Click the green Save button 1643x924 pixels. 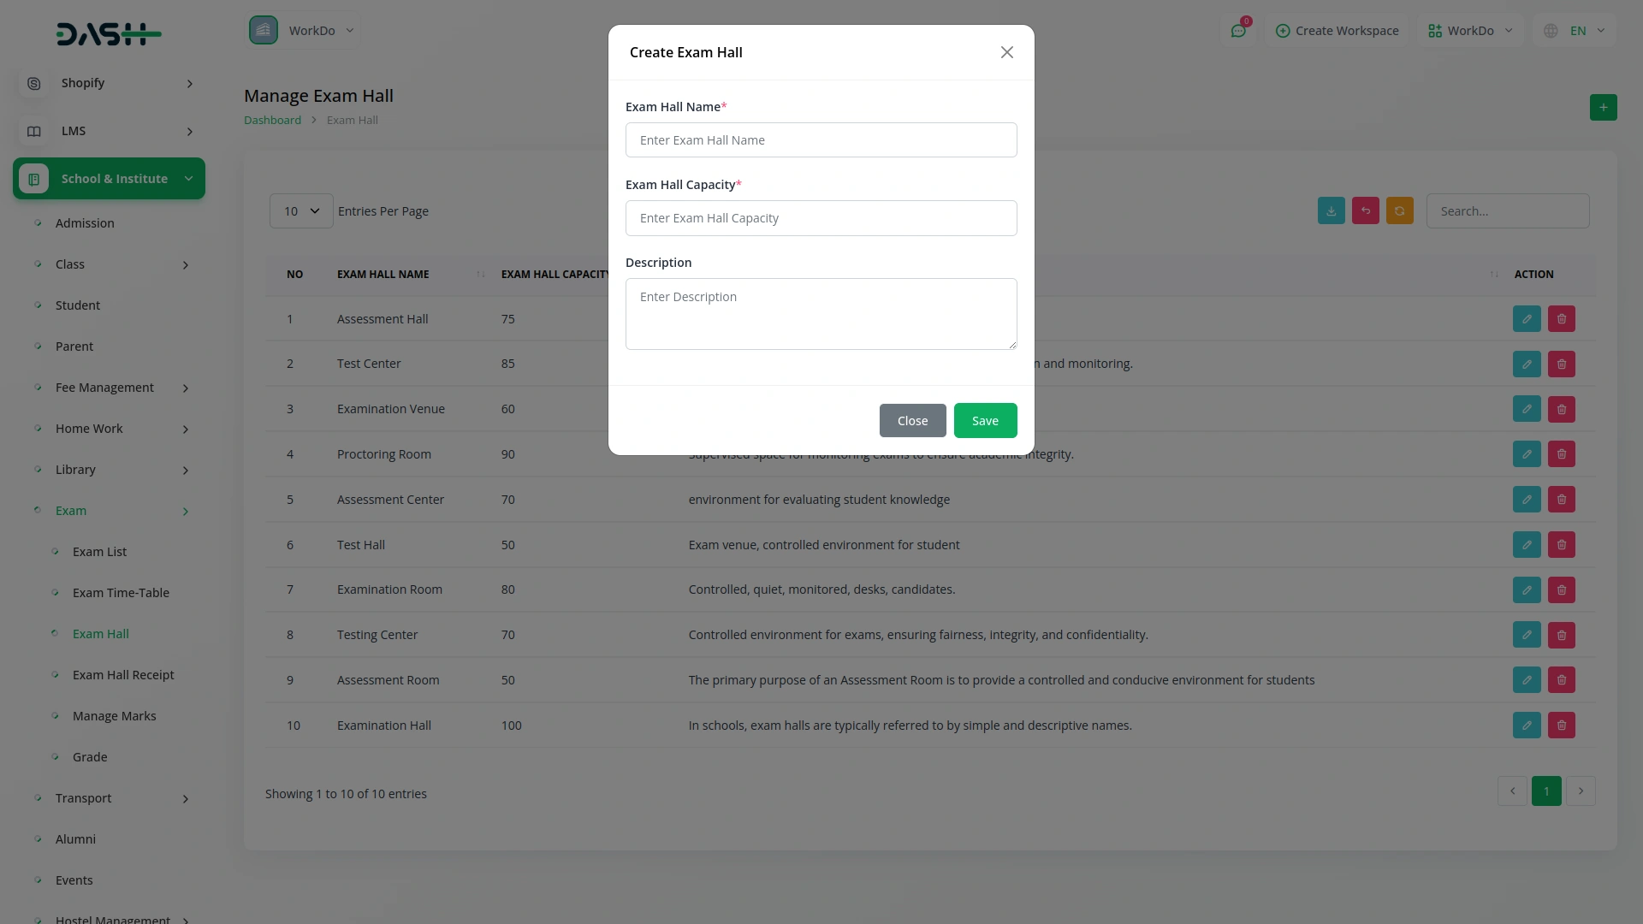tap(985, 421)
